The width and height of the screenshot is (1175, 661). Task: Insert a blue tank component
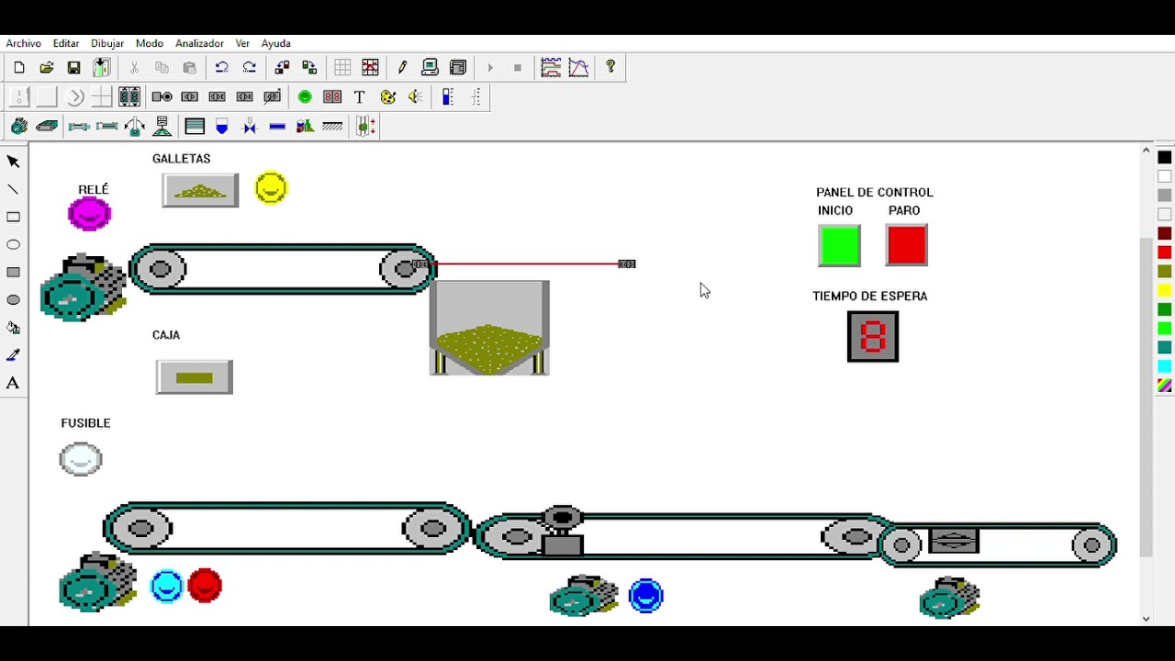click(x=221, y=127)
